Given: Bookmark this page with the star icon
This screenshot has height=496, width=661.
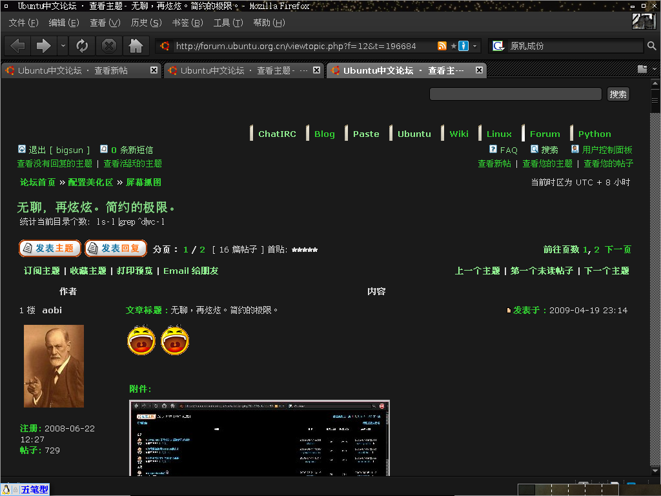Looking at the screenshot, I should [454, 46].
